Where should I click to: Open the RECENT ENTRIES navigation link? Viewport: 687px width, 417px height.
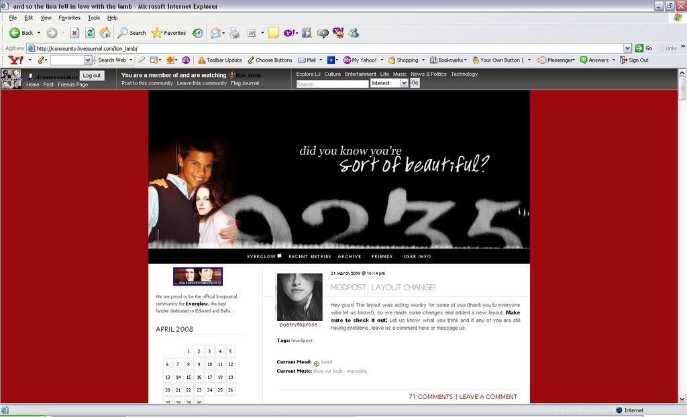click(310, 257)
